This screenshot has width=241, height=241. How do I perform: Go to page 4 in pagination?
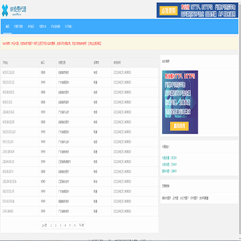65,226
